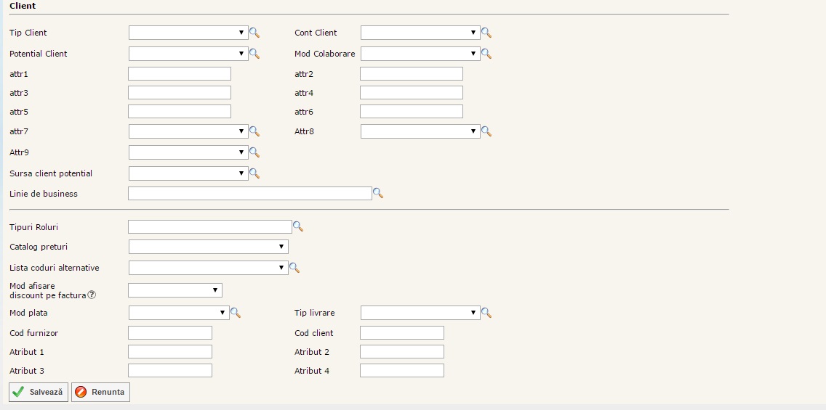Click the magnifier icon beside Tipuri Roluri
This screenshot has width=826, height=410.
tap(298, 227)
